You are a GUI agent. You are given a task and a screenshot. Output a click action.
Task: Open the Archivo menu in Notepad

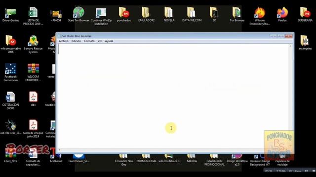64,41
